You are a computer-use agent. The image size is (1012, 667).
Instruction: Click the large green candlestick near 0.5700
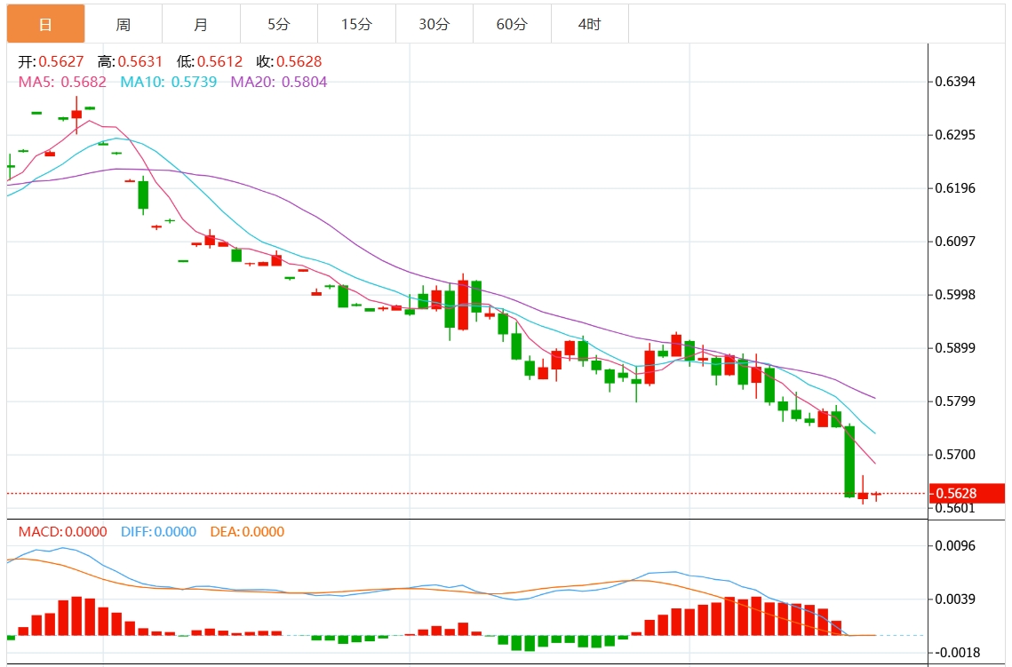(849, 461)
